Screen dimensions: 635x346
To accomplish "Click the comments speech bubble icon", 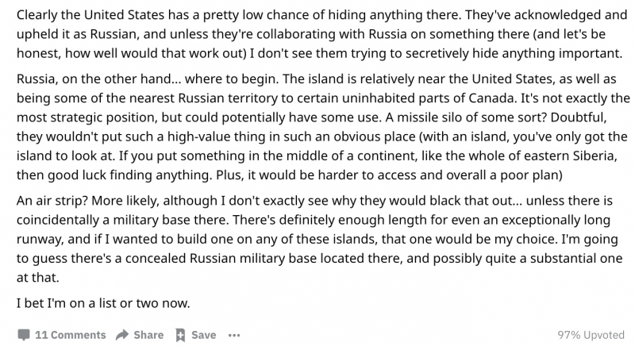I will click(24, 335).
